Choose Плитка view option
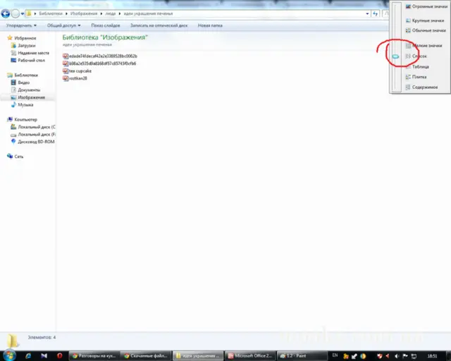 coord(416,77)
